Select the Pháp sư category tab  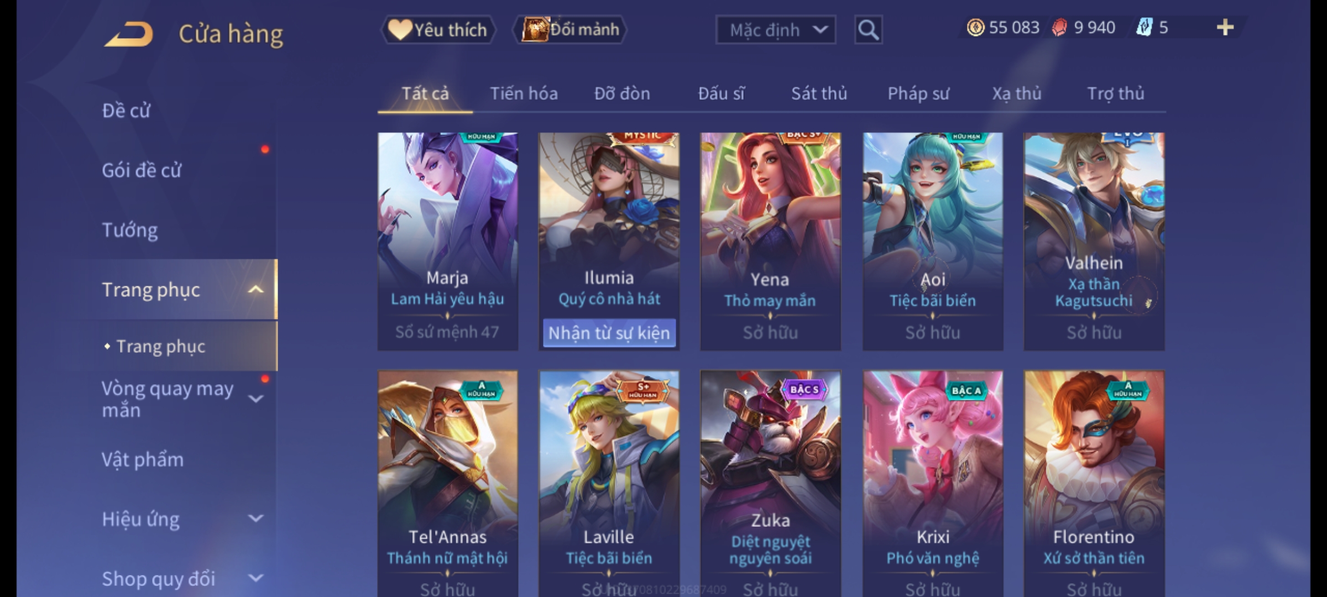click(918, 94)
